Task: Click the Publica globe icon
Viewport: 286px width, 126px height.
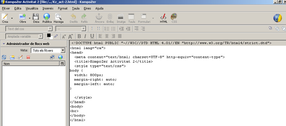Action: (x=47, y=17)
